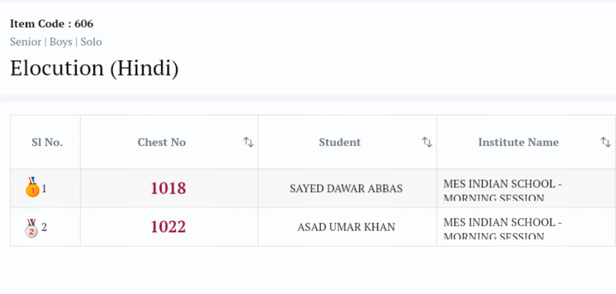Click sort arrows beside Institute Name
Image resolution: width=616 pixels, height=294 pixels.
(x=606, y=142)
